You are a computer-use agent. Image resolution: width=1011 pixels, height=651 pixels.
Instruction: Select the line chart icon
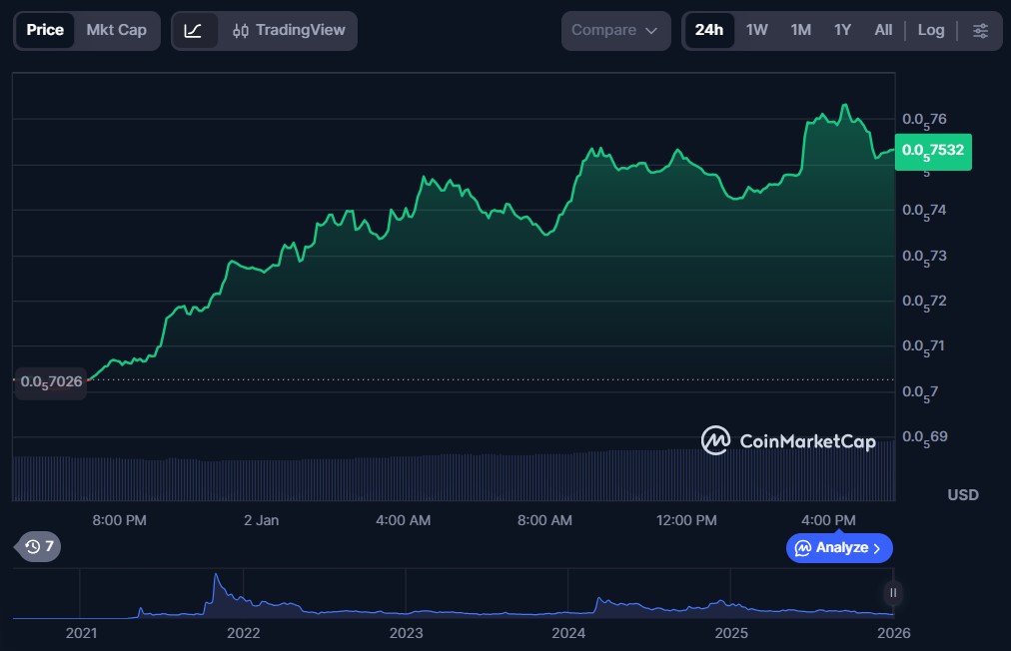(194, 30)
